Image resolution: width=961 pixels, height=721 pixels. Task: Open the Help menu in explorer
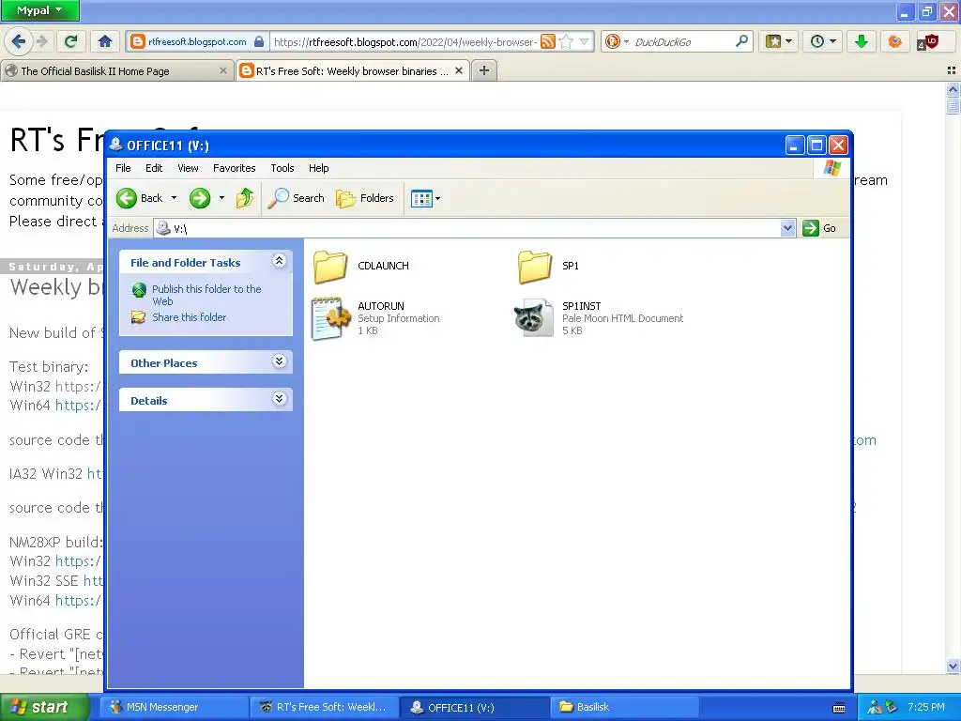click(319, 168)
